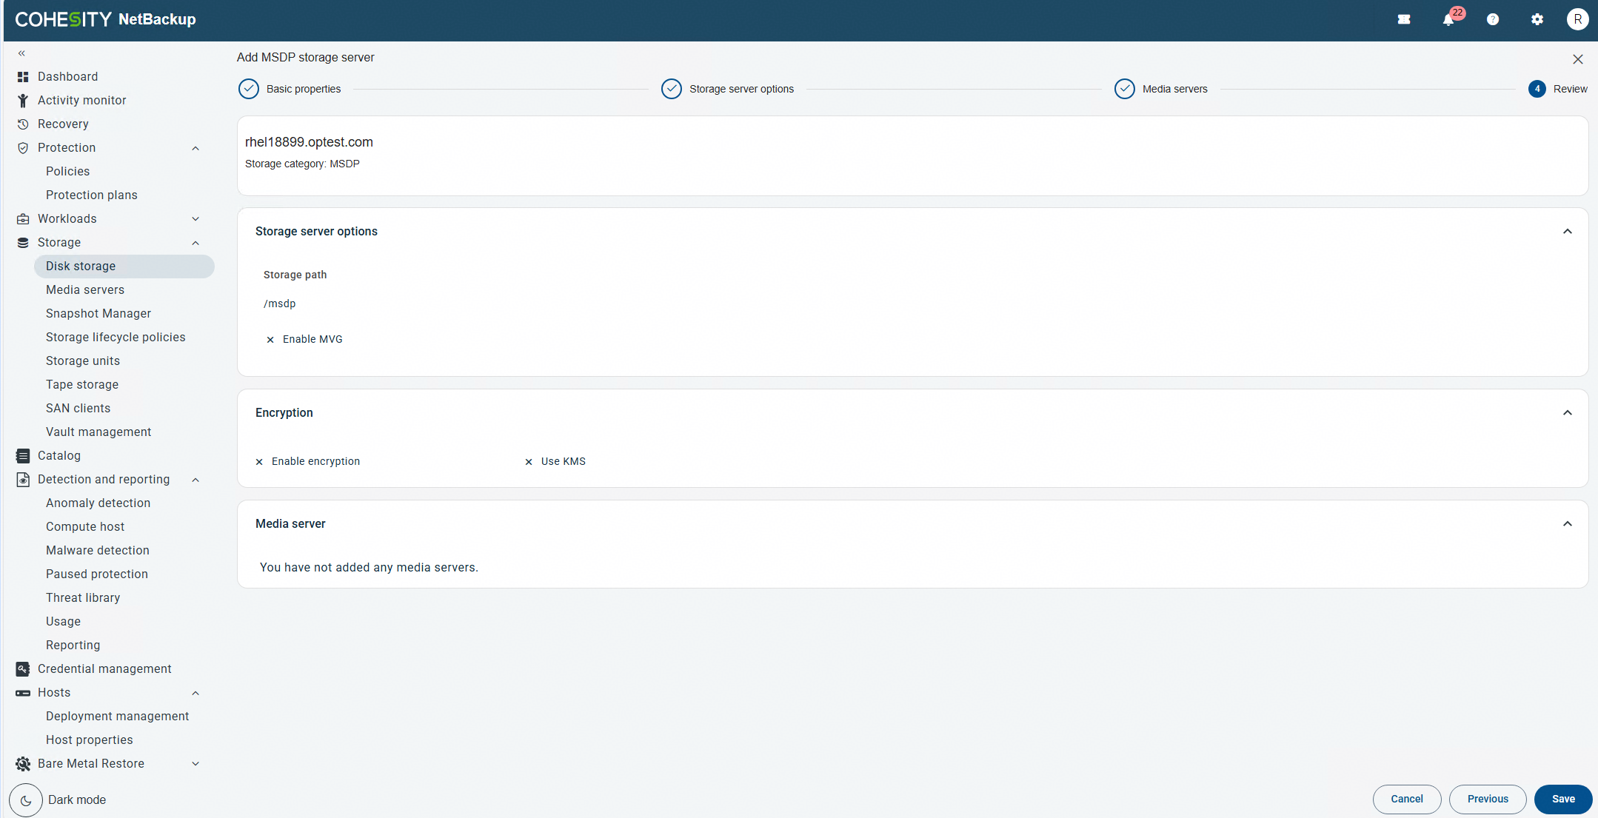The width and height of the screenshot is (1598, 818).
Task: Click the rhel18899.optest.com server name
Action: [x=309, y=142]
